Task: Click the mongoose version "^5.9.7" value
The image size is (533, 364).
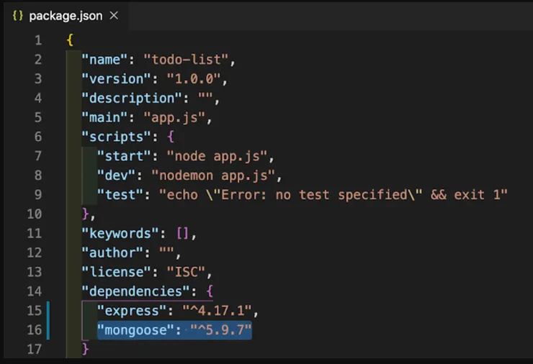Action: (220, 329)
